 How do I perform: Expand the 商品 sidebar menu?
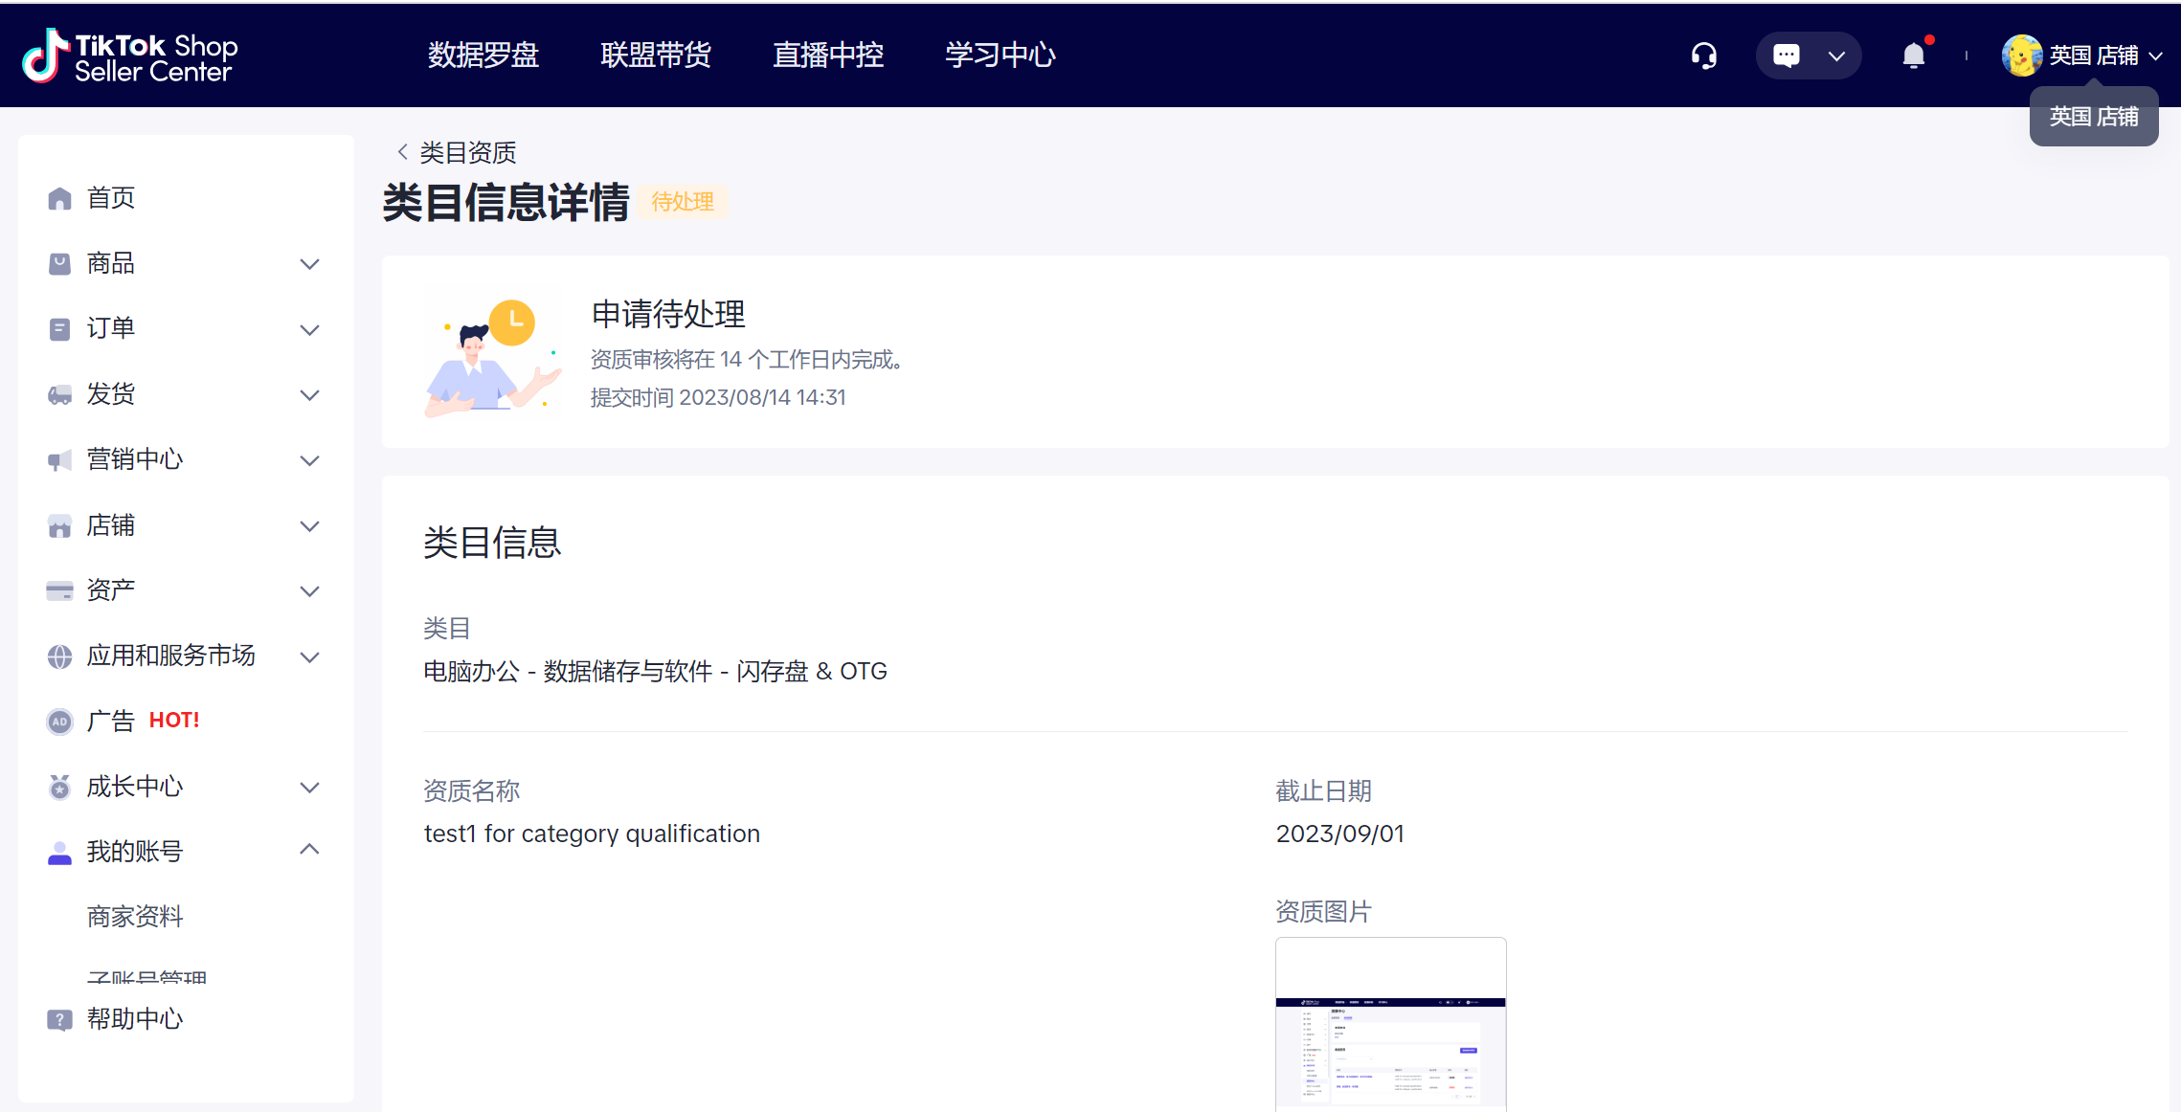[x=308, y=264]
